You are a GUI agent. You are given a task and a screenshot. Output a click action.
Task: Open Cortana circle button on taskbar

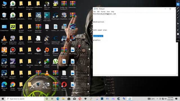click(x=47, y=99)
